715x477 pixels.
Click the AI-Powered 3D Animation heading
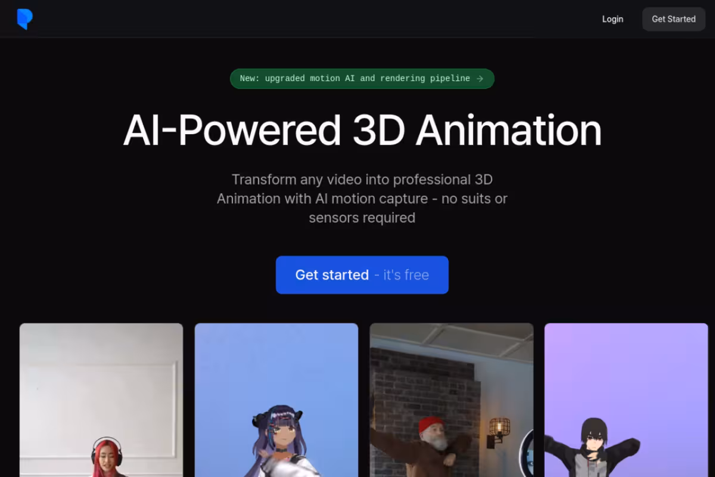click(x=362, y=130)
